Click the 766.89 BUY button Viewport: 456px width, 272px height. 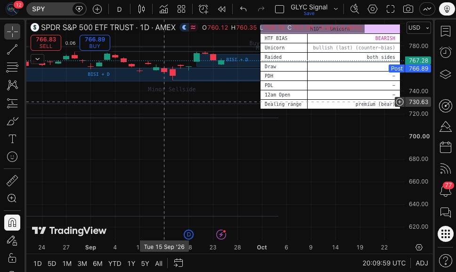[x=95, y=43]
